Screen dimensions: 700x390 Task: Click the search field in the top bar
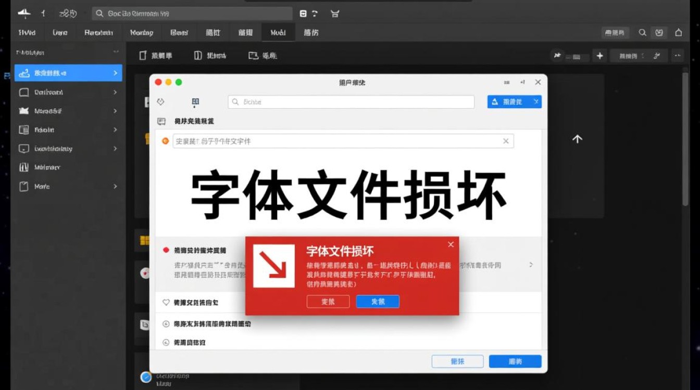[192, 14]
